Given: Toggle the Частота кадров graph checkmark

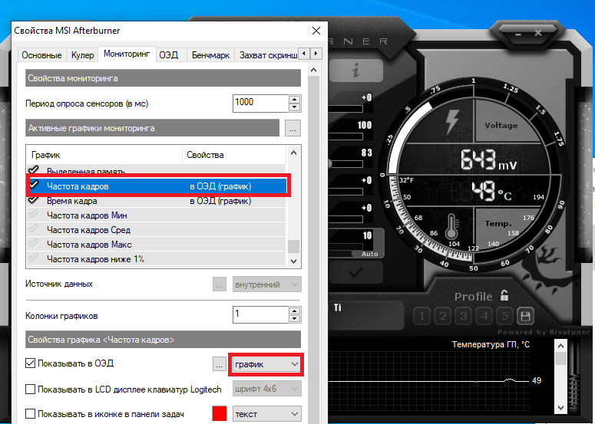Looking at the screenshot, I should (34, 185).
